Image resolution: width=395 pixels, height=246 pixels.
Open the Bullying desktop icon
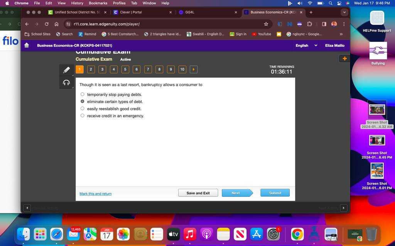(x=378, y=53)
